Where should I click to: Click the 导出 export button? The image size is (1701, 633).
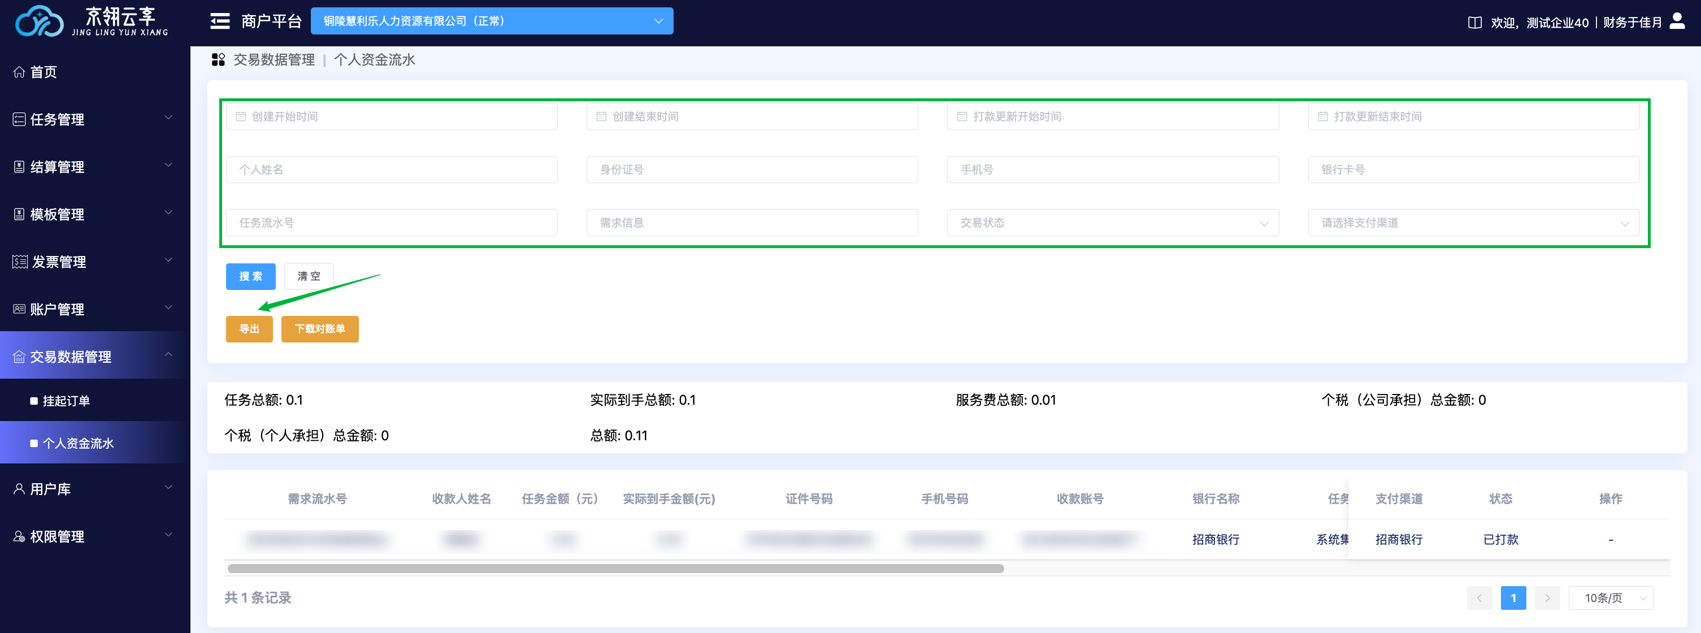click(249, 329)
